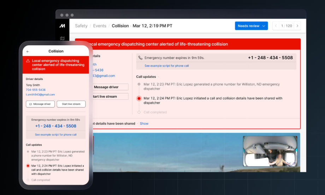The image size is (325, 195).
Task: Go to the next event with right chevron
Action: (297, 26)
